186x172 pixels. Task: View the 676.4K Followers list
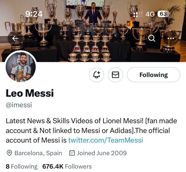67,167
